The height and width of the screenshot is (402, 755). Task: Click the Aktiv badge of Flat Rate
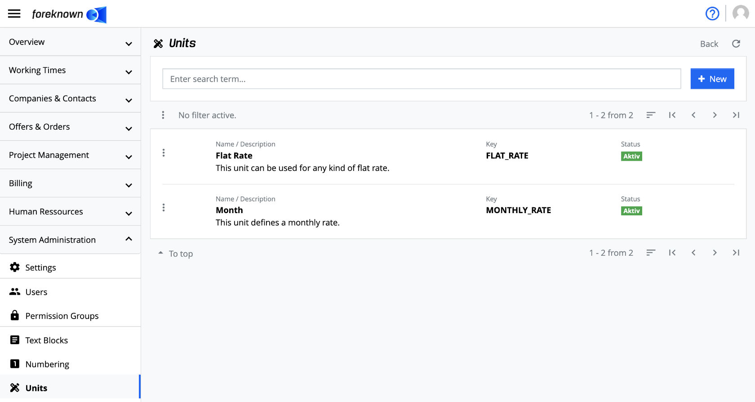(631, 156)
